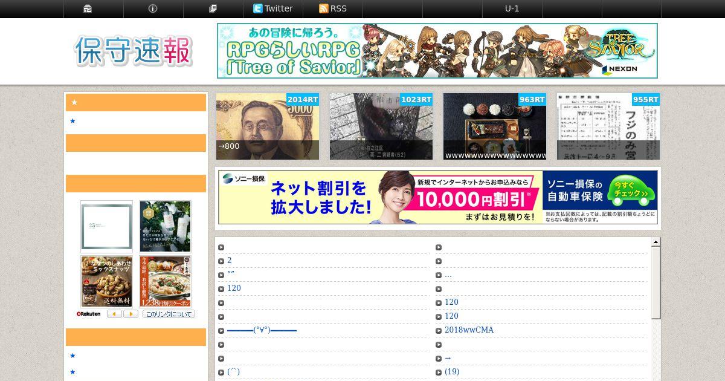Show next items in the Rakuten widget
725x381 pixels.
click(130, 314)
